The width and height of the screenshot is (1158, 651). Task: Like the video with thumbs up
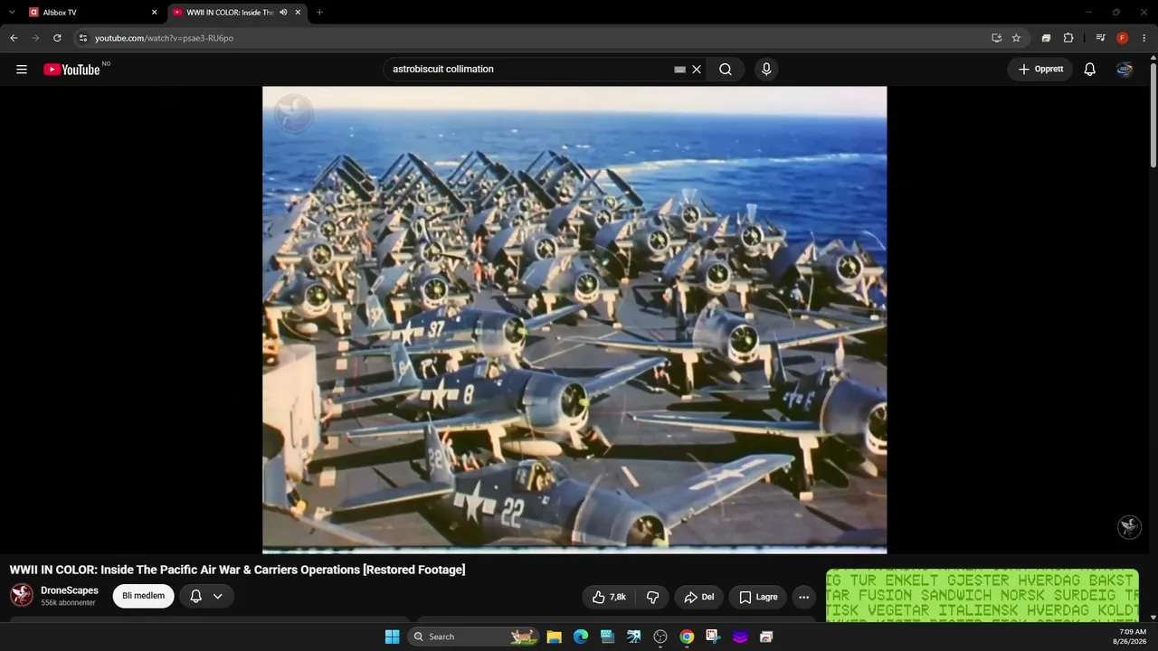click(609, 597)
